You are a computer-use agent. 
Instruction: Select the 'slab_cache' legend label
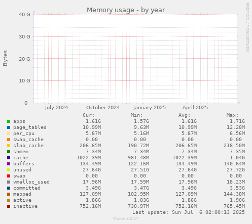coord(28,146)
